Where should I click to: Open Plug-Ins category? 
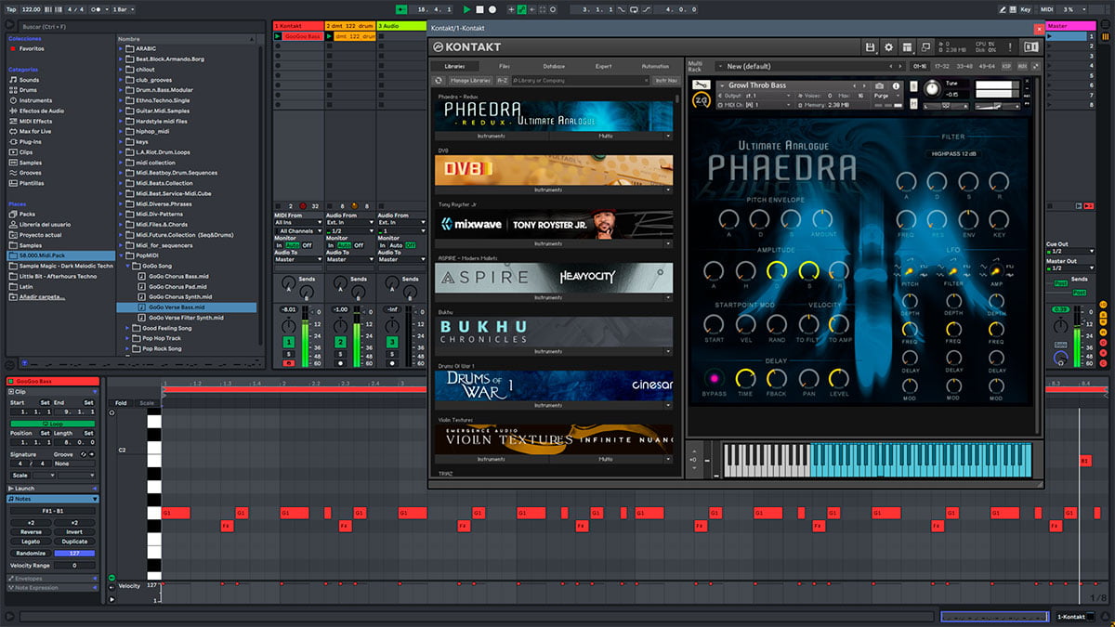[31, 141]
